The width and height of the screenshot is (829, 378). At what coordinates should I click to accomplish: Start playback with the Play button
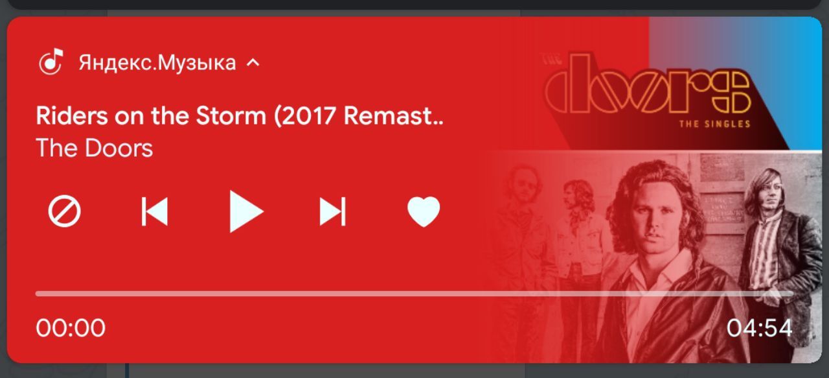click(247, 211)
